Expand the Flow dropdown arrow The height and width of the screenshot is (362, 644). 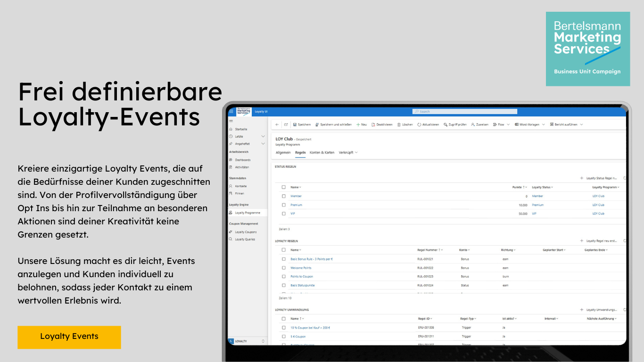(x=508, y=124)
